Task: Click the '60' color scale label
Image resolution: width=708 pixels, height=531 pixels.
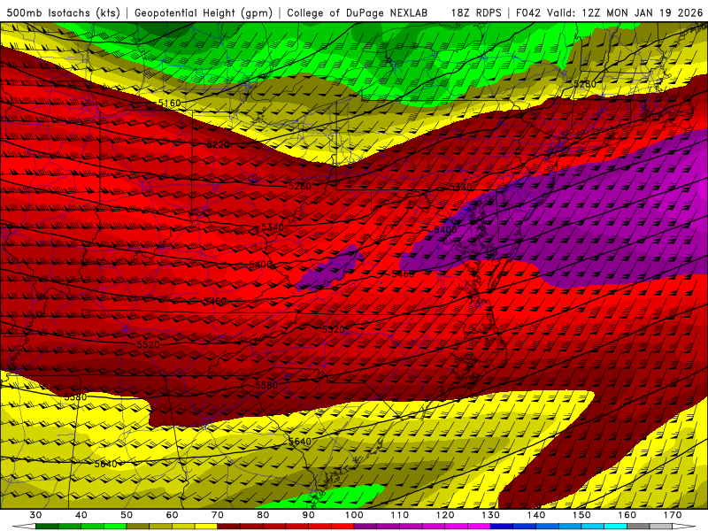Action: tap(172, 515)
